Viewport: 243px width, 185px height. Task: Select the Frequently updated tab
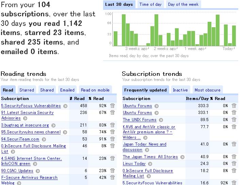(146, 90)
